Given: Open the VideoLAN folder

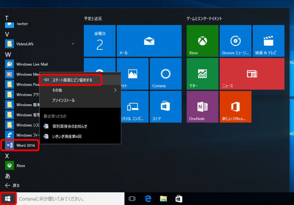Looking at the screenshot, I should pyautogui.click(x=39, y=44).
